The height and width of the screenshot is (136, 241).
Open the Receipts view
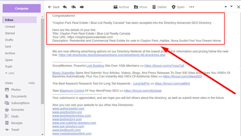(x=14, y=123)
